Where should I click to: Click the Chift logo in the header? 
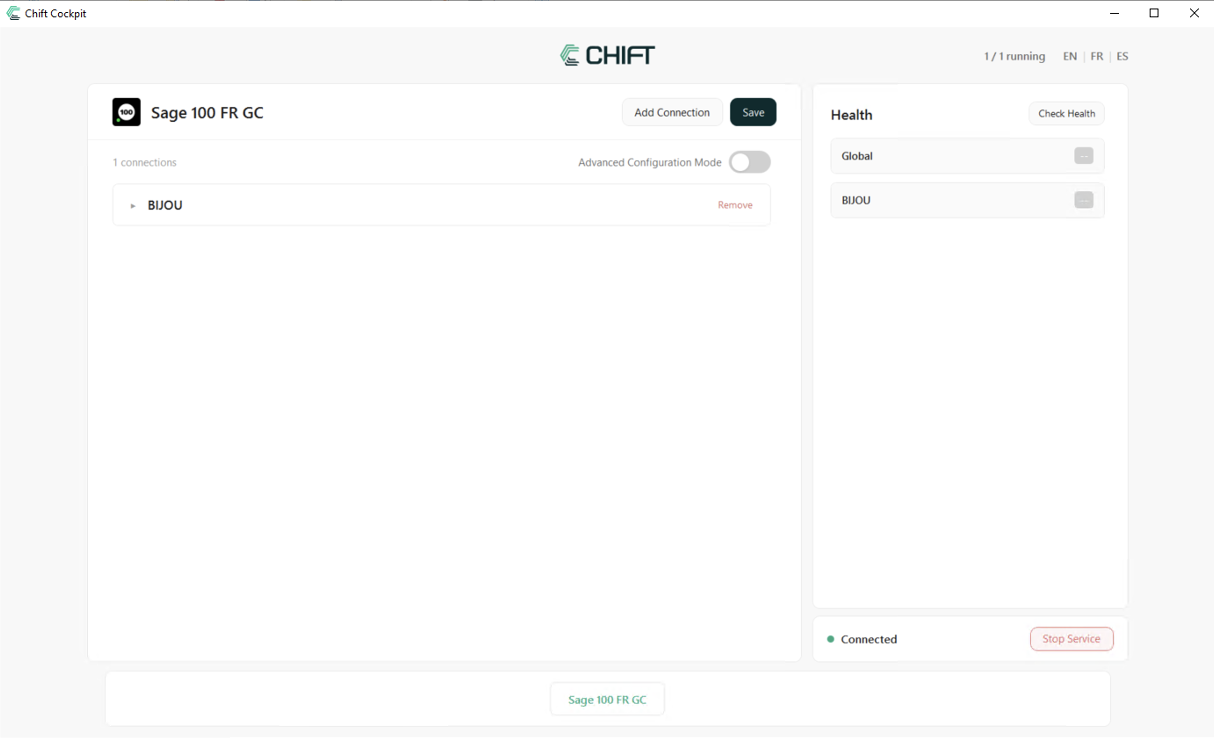(607, 54)
